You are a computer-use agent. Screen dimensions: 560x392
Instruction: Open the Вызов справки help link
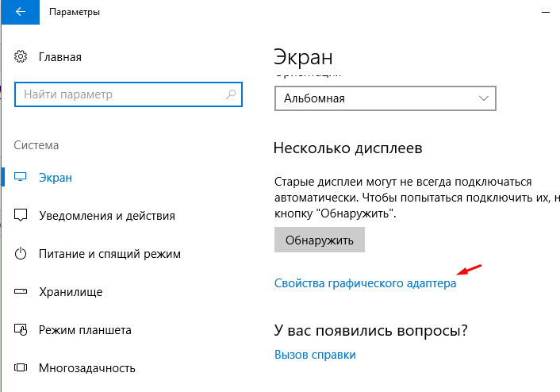point(315,355)
